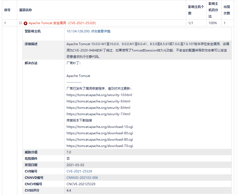
Task: Click the 受影响主机 label
Action: (x=33, y=31)
